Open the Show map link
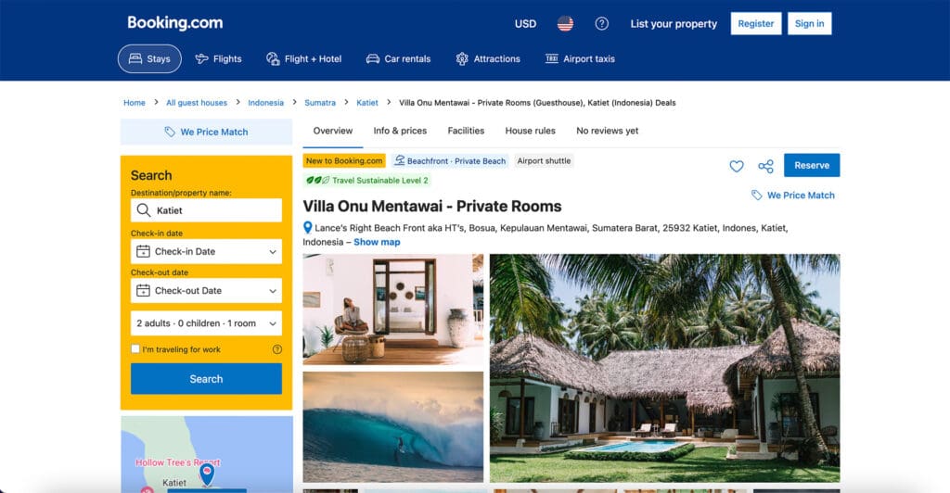The width and height of the screenshot is (950, 493). coord(377,242)
